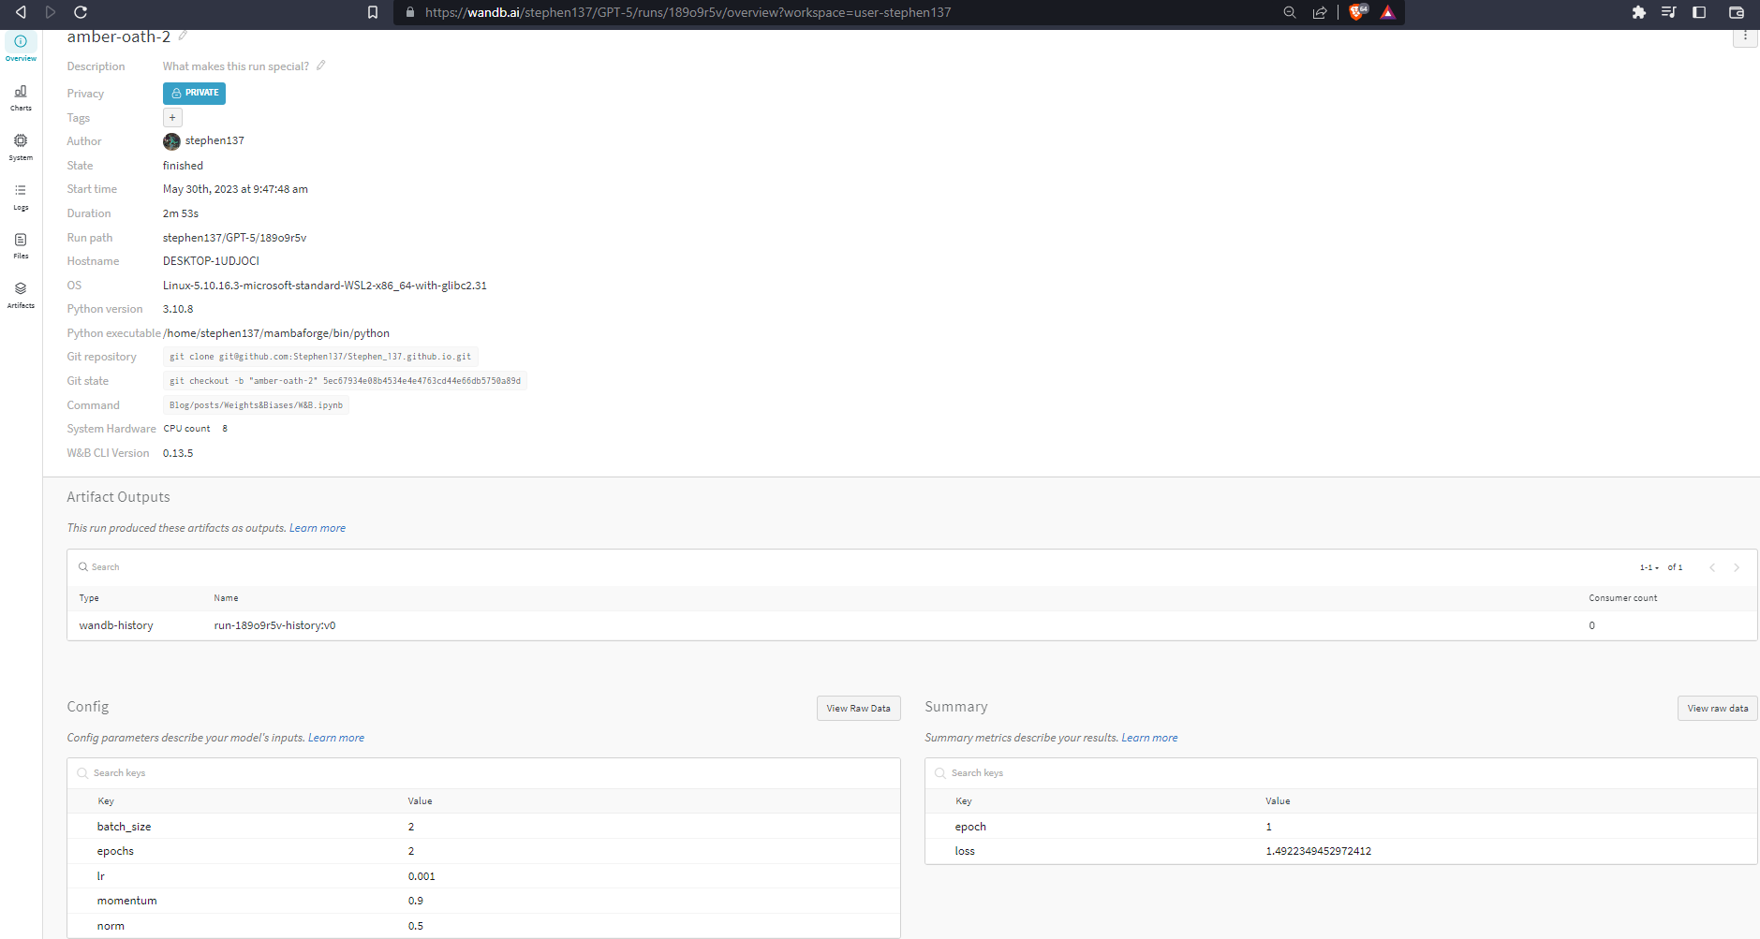Open browser extensions puzzle icon
Image resolution: width=1760 pixels, height=939 pixels.
[x=1639, y=12]
